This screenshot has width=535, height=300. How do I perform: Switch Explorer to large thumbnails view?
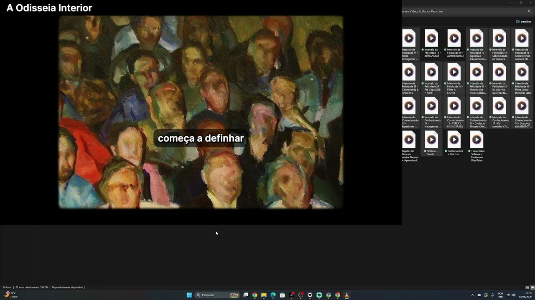click(532, 287)
